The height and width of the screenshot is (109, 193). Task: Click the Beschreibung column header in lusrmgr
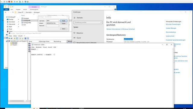57,41
